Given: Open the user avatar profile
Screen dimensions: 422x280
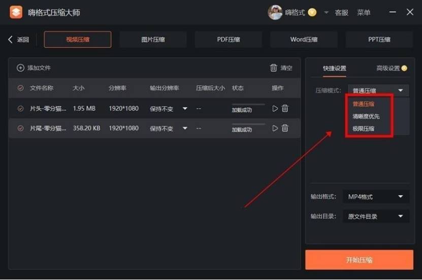Looking at the screenshot, I should (275, 12).
